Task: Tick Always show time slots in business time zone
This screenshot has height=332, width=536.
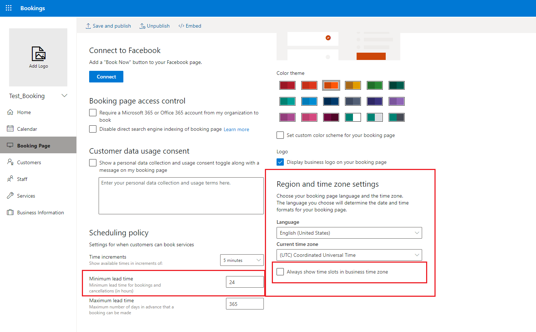Action: pos(280,272)
